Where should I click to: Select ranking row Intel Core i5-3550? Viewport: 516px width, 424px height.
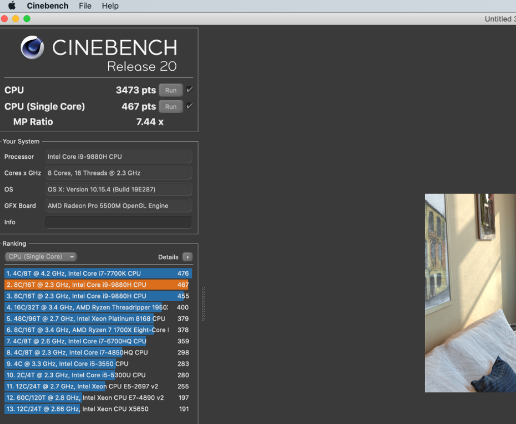pos(98,364)
